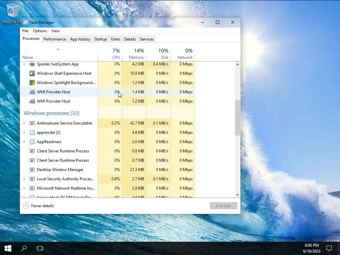Select the Windows Spotlight Background process name
Image resolution: width=340 pixels, height=255 pixels.
pyautogui.click(x=66, y=83)
